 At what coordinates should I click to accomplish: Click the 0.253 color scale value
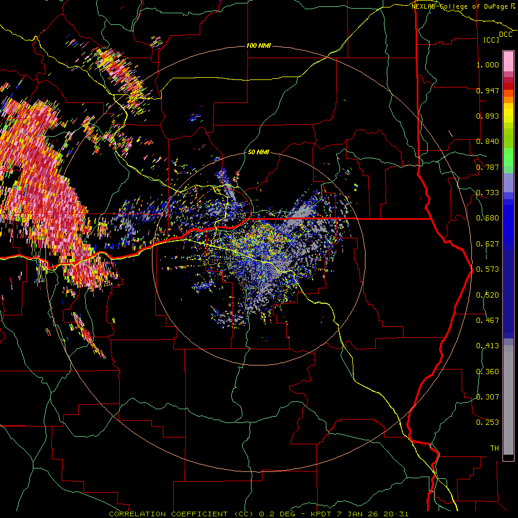pyautogui.click(x=487, y=422)
